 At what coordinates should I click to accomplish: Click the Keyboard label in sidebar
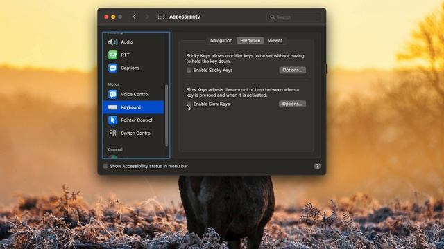131,107
